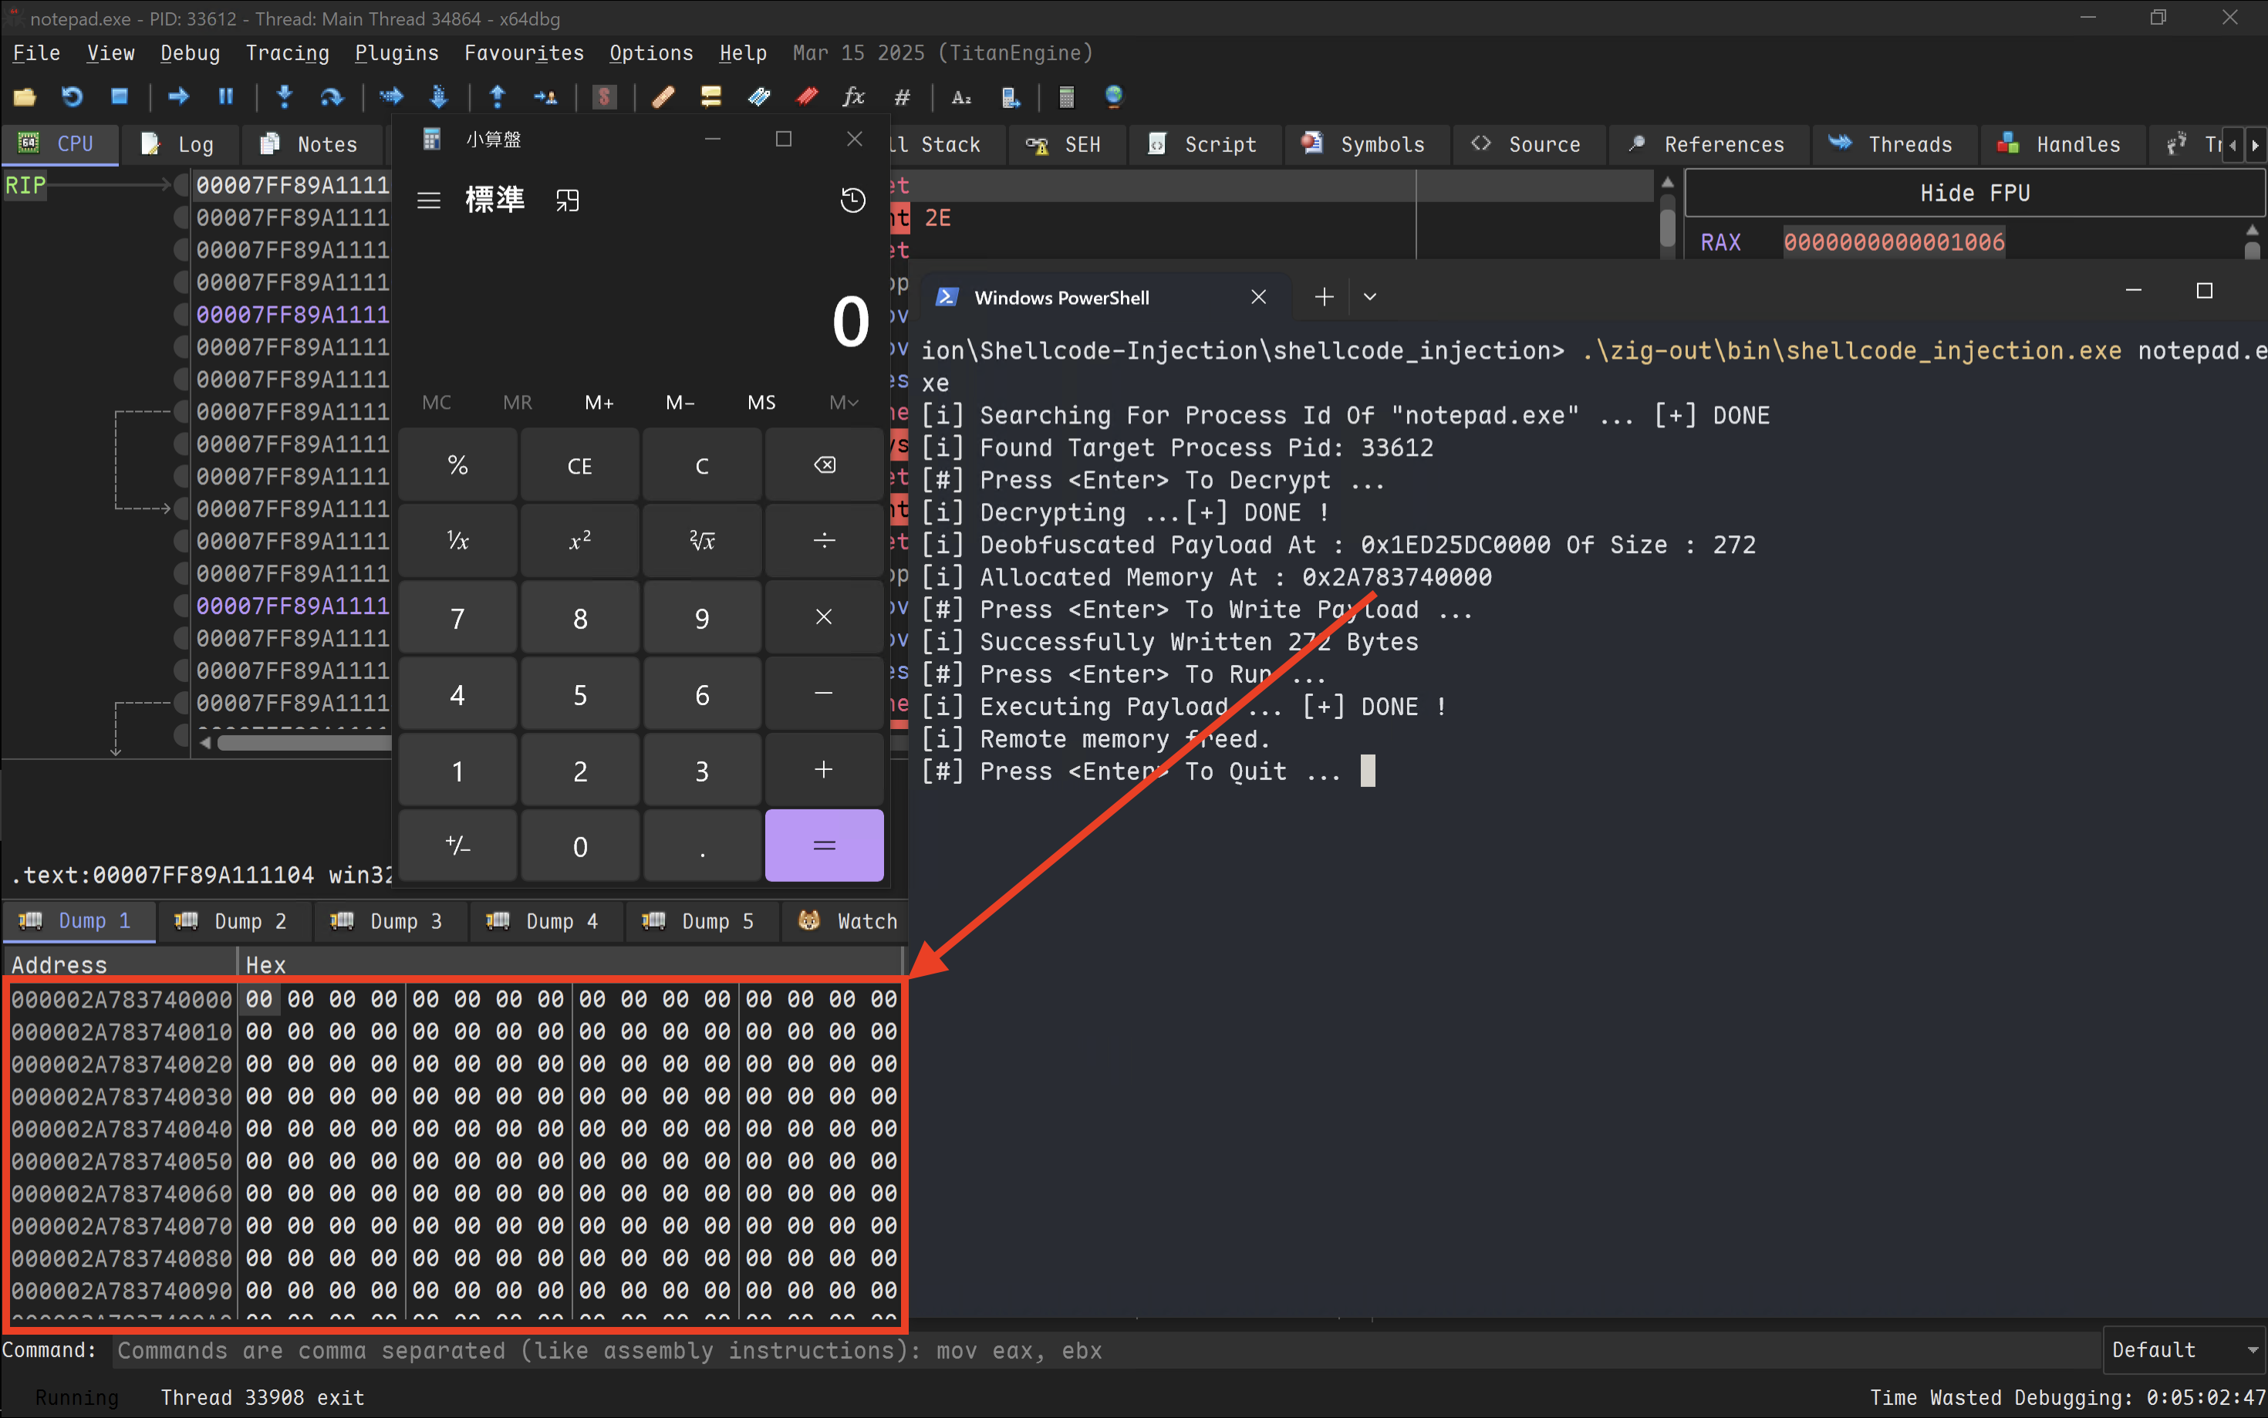Toggle keep-on-top mode in the calculator
Image resolution: width=2268 pixels, height=1418 pixels.
pyautogui.click(x=567, y=200)
